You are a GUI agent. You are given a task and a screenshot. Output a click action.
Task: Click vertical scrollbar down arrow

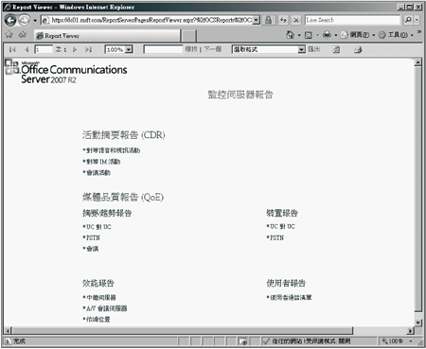pyautogui.click(x=418, y=323)
